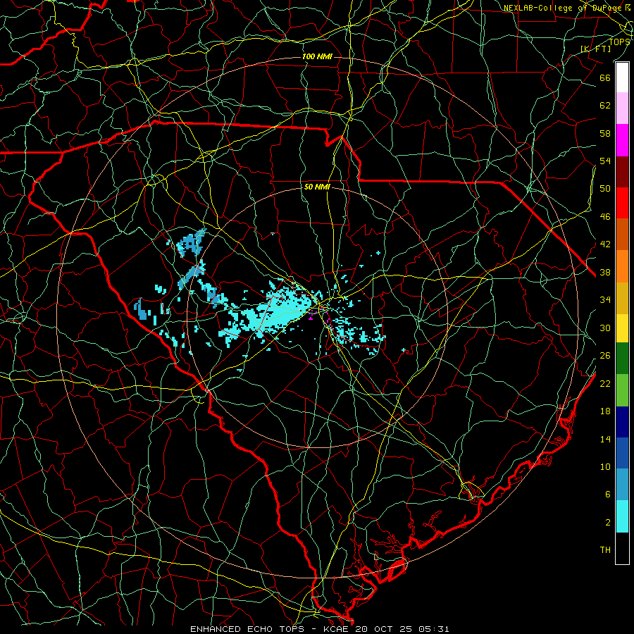Click the TH legend label
The width and height of the screenshot is (634, 634).
tap(605, 550)
